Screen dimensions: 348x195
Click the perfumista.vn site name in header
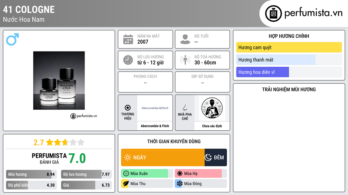313,13
